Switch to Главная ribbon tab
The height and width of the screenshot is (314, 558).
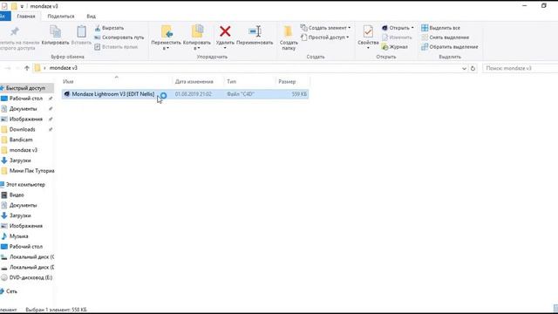(x=26, y=17)
